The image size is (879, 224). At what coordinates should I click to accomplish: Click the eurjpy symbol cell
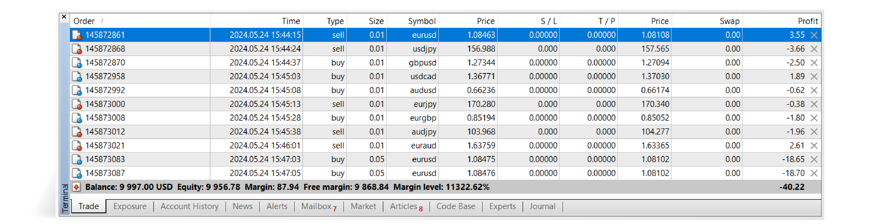[x=413, y=104]
